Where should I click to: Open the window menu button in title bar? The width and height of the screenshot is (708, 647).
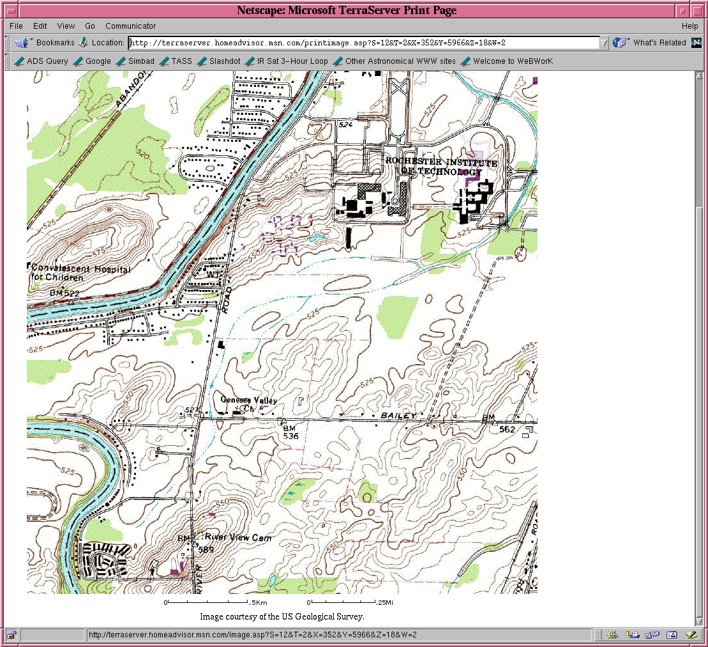tap(10, 11)
